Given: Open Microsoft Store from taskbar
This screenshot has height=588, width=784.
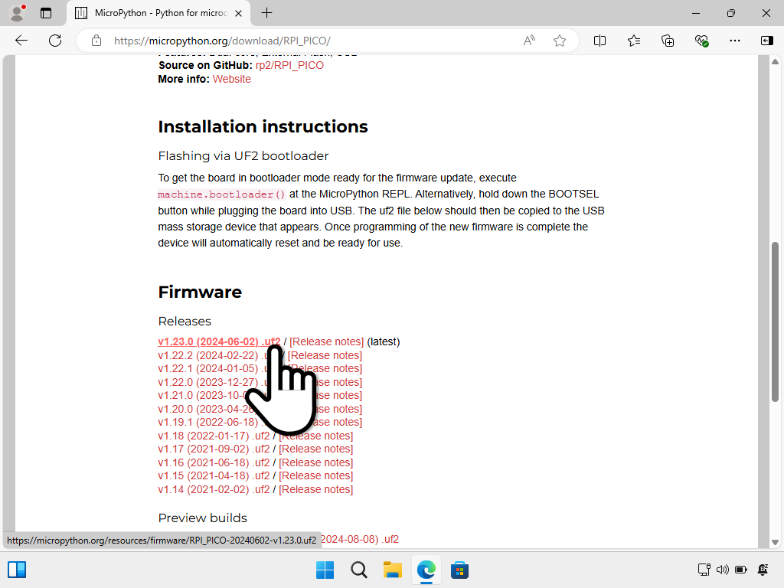Looking at the screenshot, I should point(459,570).
